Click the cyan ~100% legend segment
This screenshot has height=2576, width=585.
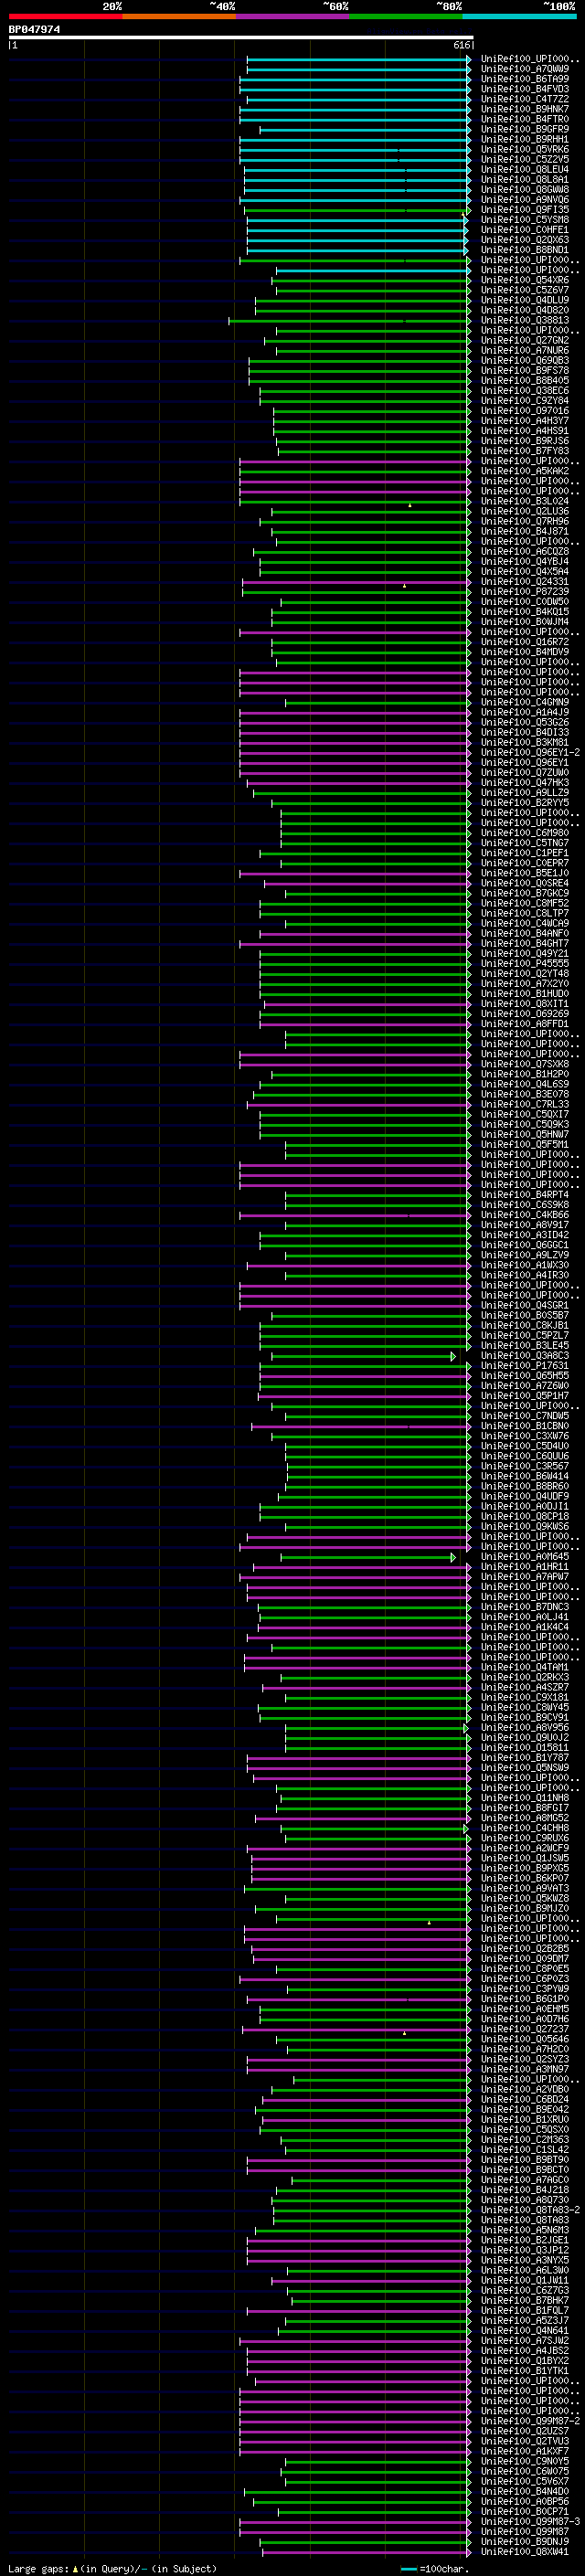[519, 16]
